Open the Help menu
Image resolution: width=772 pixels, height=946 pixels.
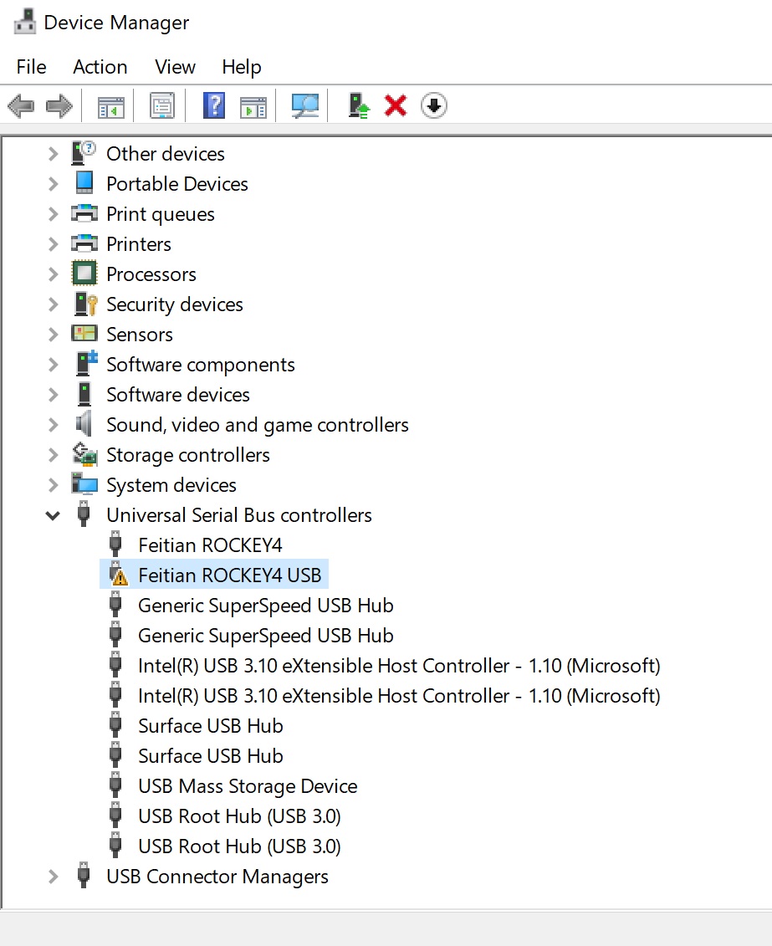241,67
